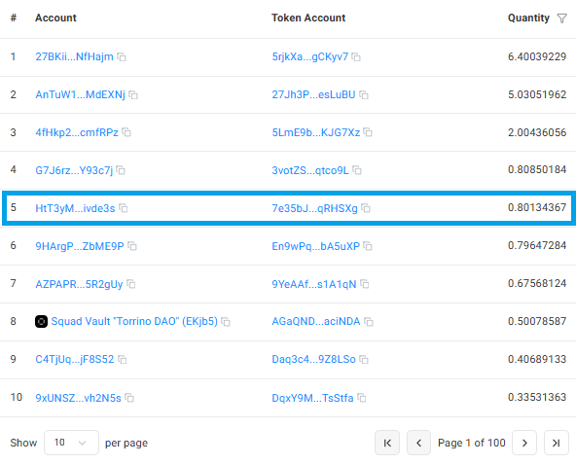
Task: Open rows per page dropdown showing 10
Action: [x=71, y=443]
